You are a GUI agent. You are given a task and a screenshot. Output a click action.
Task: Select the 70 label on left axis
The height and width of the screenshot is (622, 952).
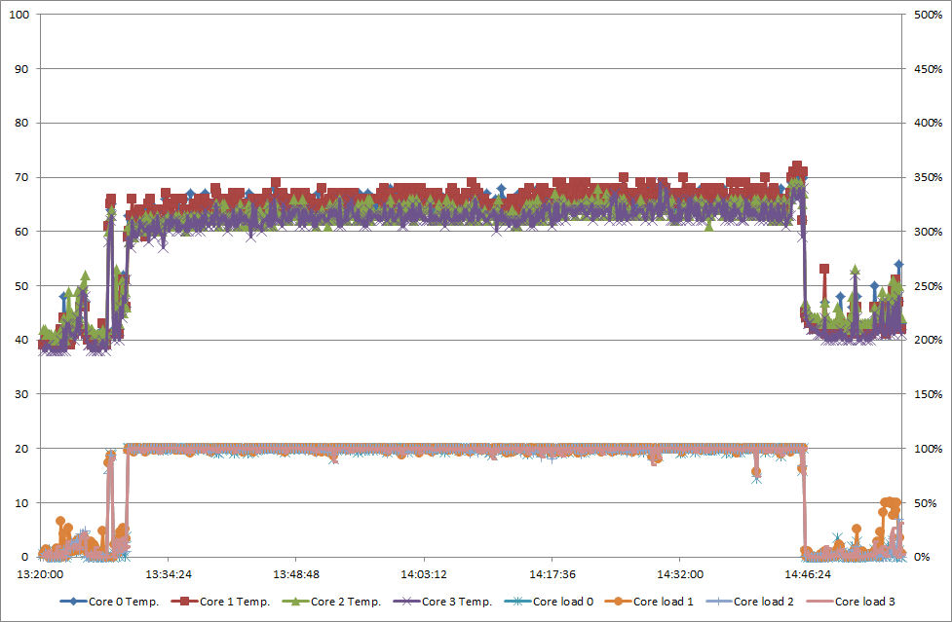pyautogui.click(x=22, y=177)
